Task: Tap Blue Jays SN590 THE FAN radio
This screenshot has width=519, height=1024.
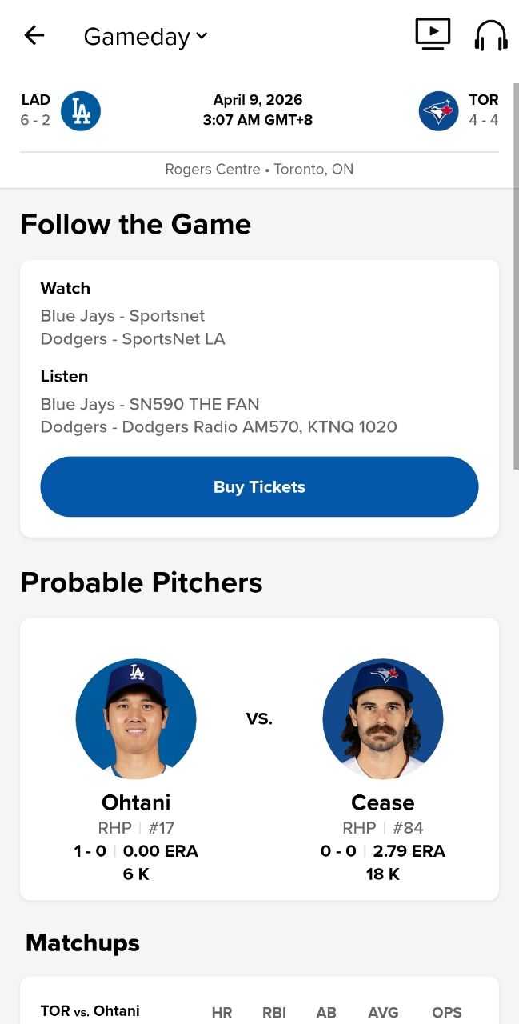Action: 150,404
